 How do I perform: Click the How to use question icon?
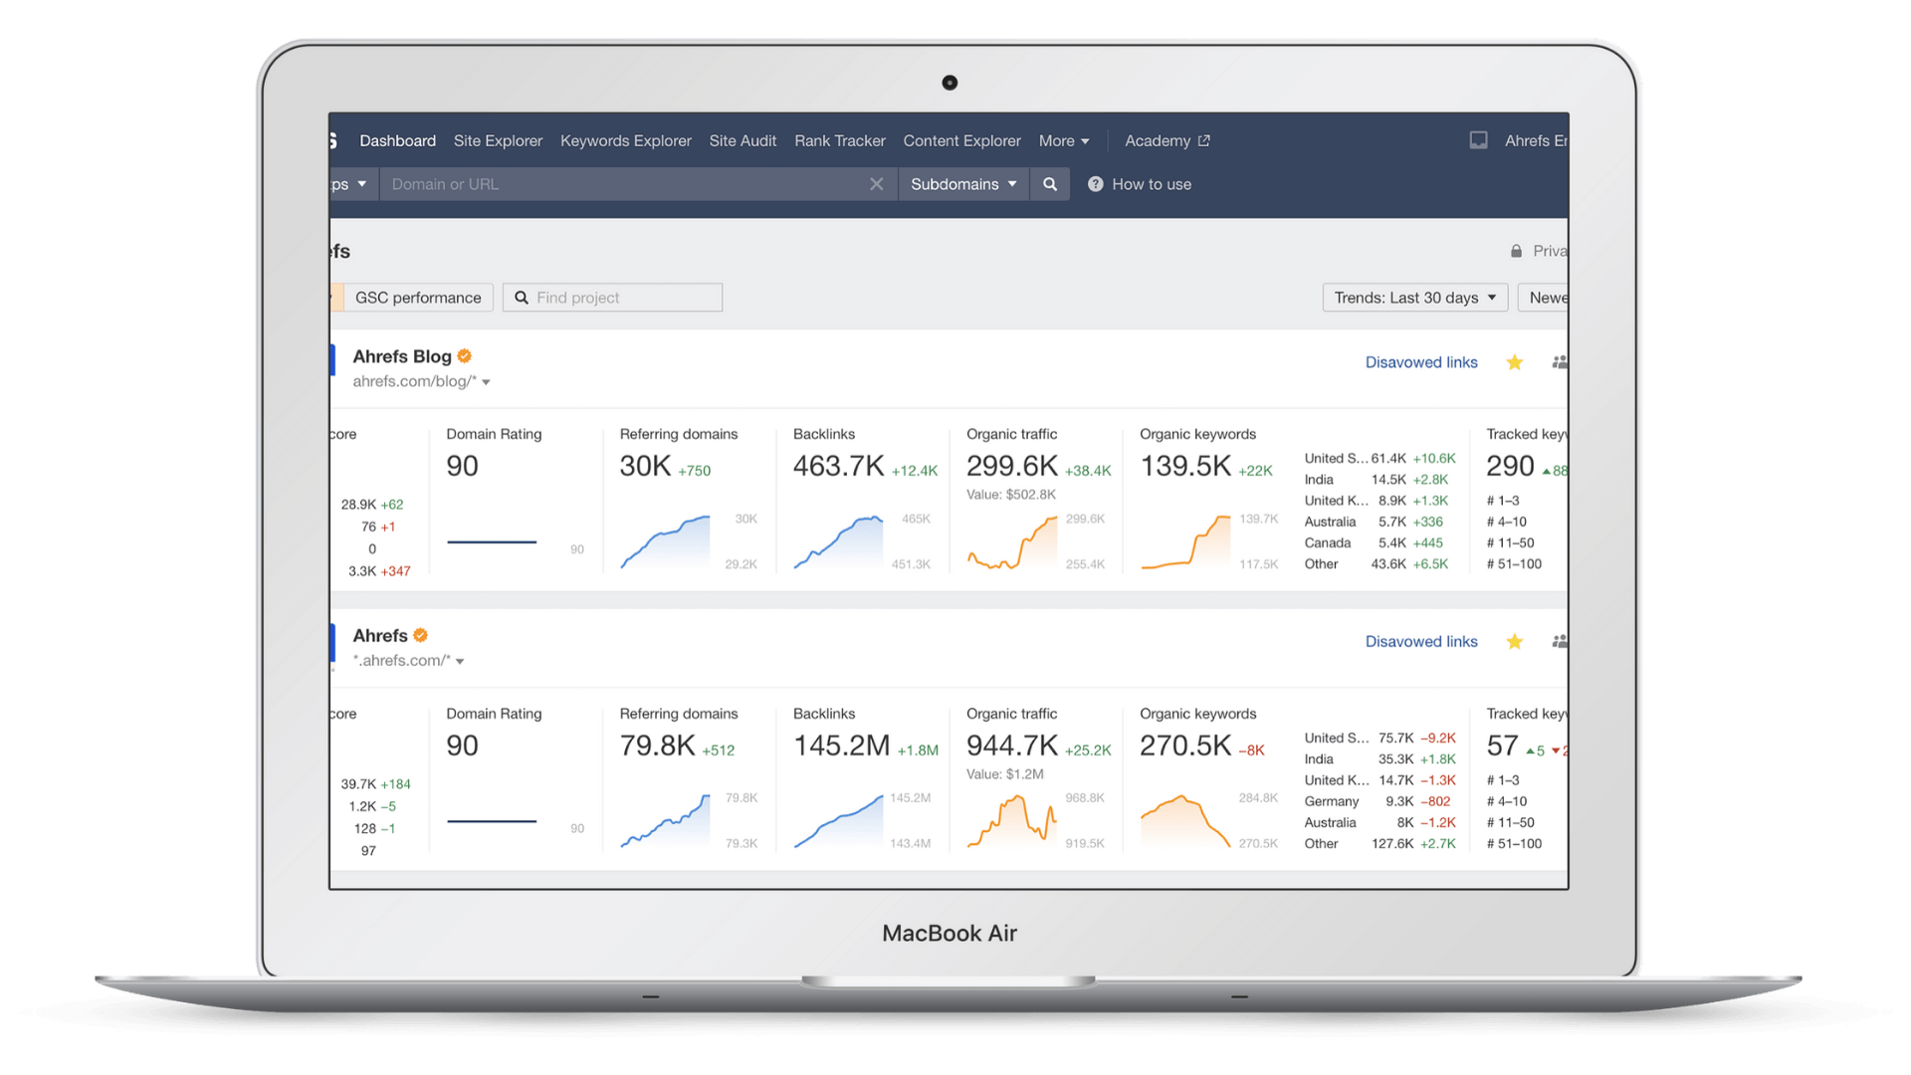(x=1095, y=184)
